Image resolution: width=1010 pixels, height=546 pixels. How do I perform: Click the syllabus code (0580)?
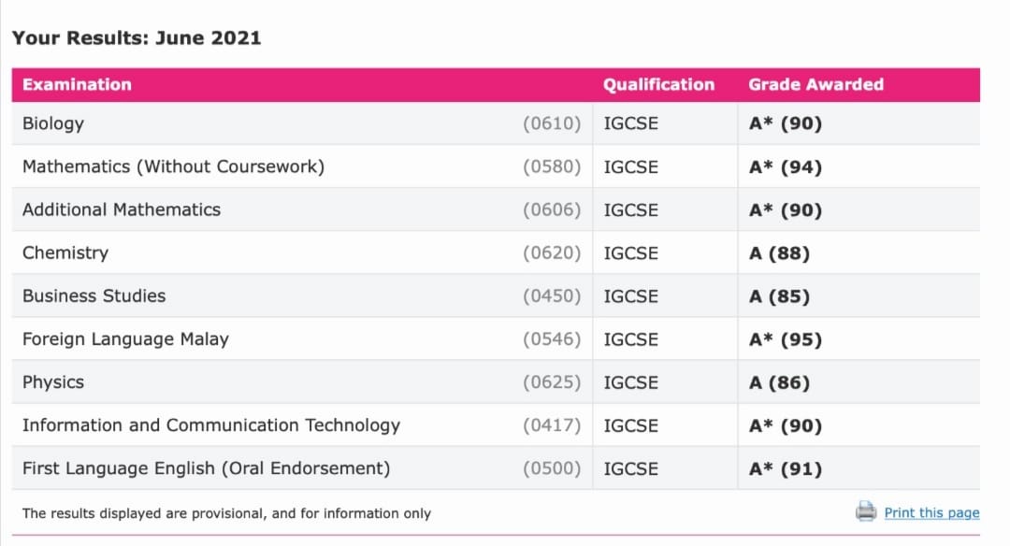[552, 167]
